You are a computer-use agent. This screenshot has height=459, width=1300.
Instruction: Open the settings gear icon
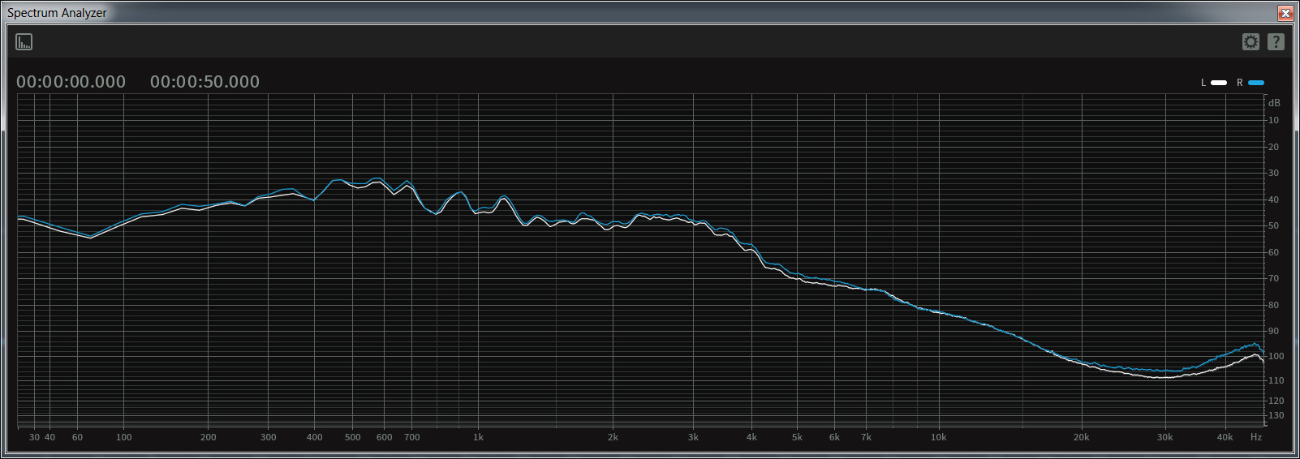pos(1250,41)
